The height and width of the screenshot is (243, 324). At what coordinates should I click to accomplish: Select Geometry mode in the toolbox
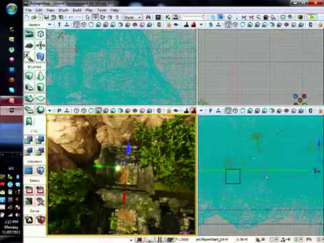tap(40, 34)
